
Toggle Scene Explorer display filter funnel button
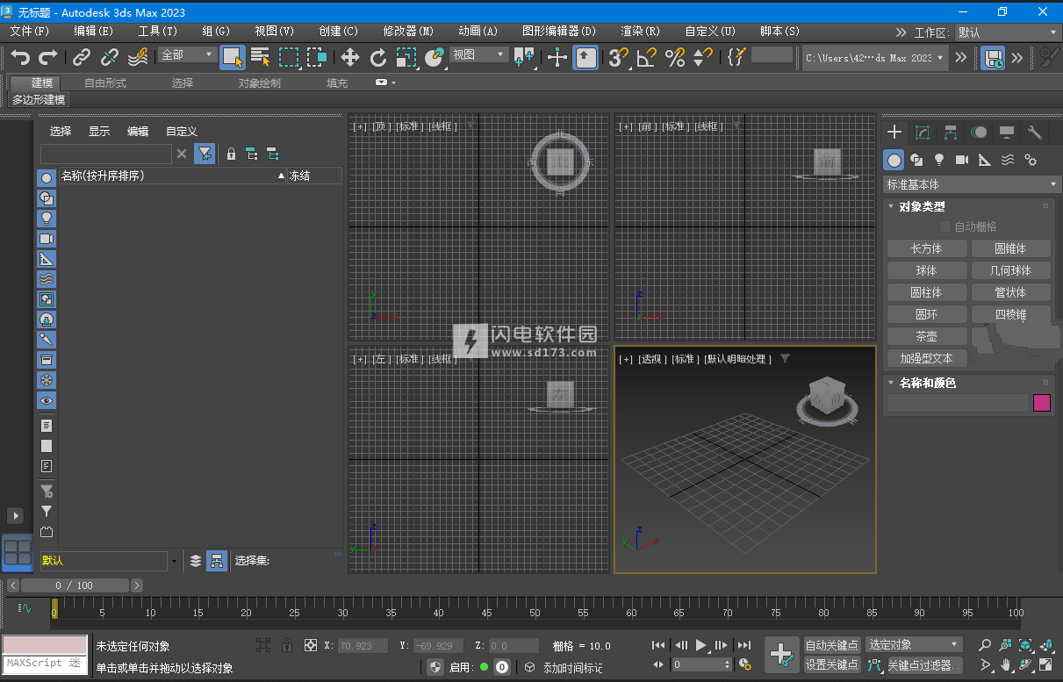click(205, 154)
